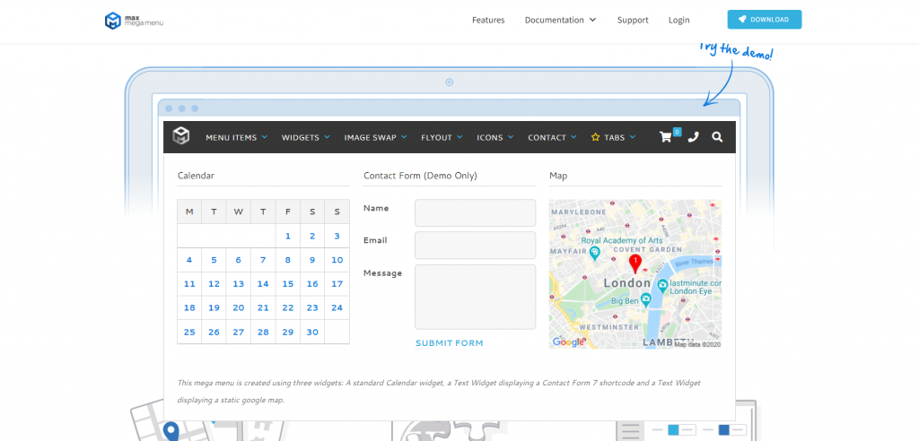Expand the Menu Items dropdown
The width and height of the screenshot is (919, 441).
pyautogui.click(x=237, y=137)
